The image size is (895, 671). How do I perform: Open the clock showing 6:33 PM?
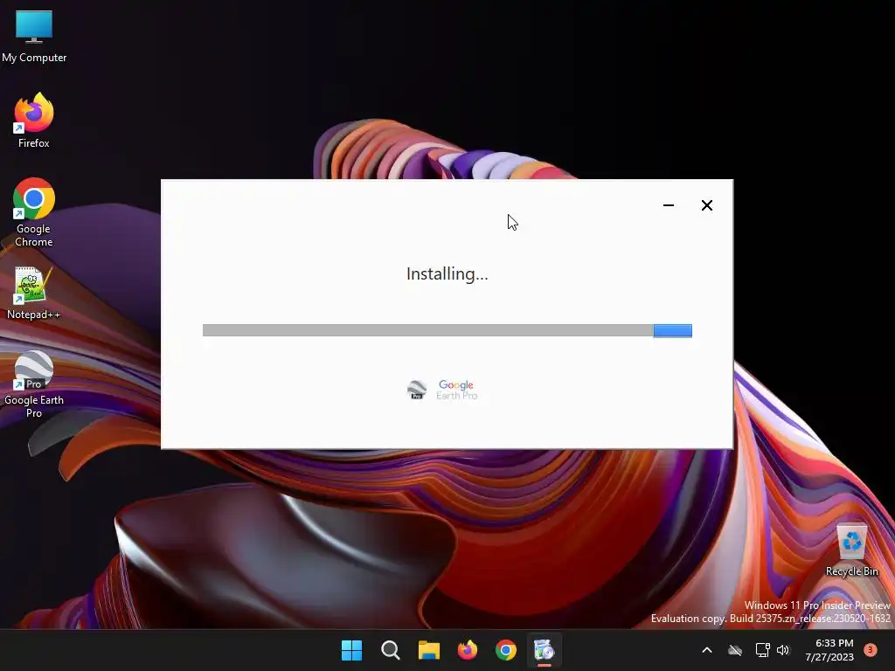coord(829,650)
